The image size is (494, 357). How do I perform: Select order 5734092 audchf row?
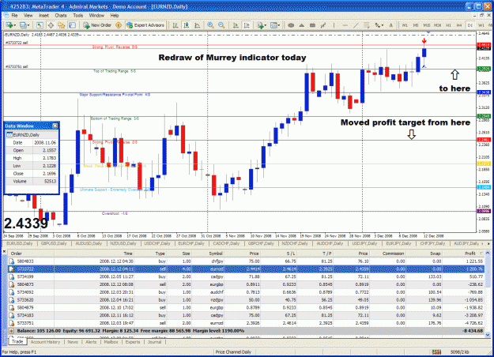click(x=246, y=292)
